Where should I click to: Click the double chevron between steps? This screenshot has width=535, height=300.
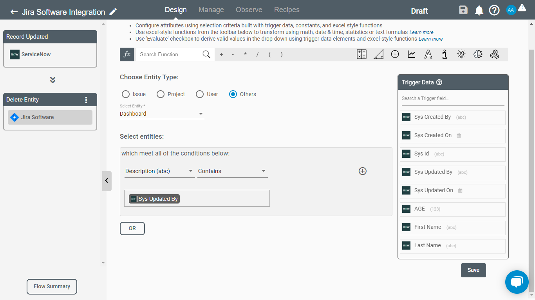click(52, 80)
